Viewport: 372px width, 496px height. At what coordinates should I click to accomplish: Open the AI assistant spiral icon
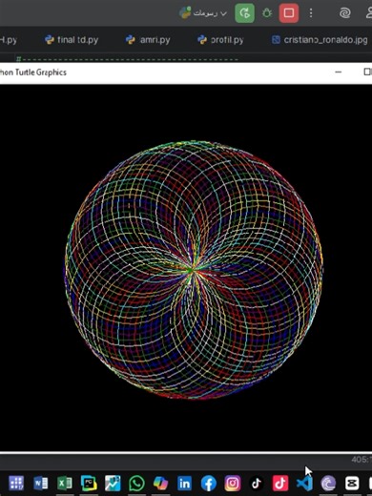(344, 13)
